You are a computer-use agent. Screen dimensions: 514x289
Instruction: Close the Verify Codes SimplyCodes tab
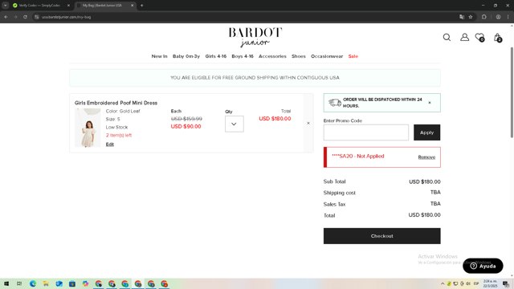tap(68, 6)
